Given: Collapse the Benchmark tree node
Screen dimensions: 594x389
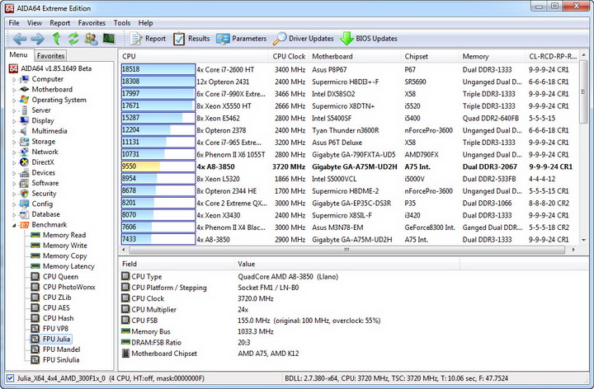Looking at the screenshot, I should (14, 225).
